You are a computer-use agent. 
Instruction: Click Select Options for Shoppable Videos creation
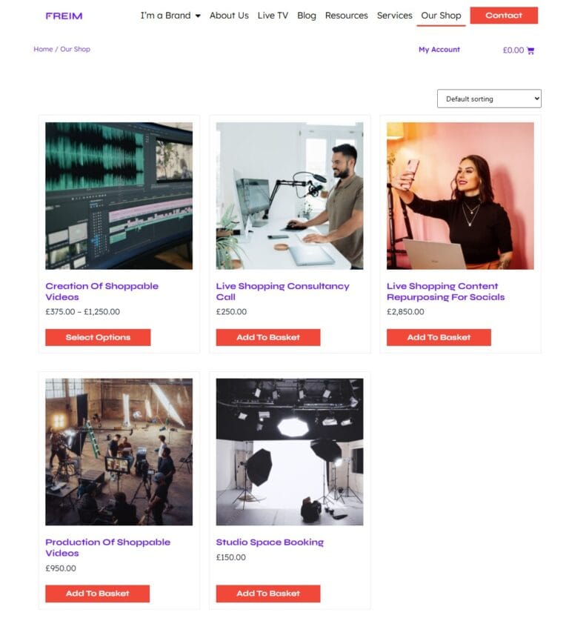click(98, 337)
